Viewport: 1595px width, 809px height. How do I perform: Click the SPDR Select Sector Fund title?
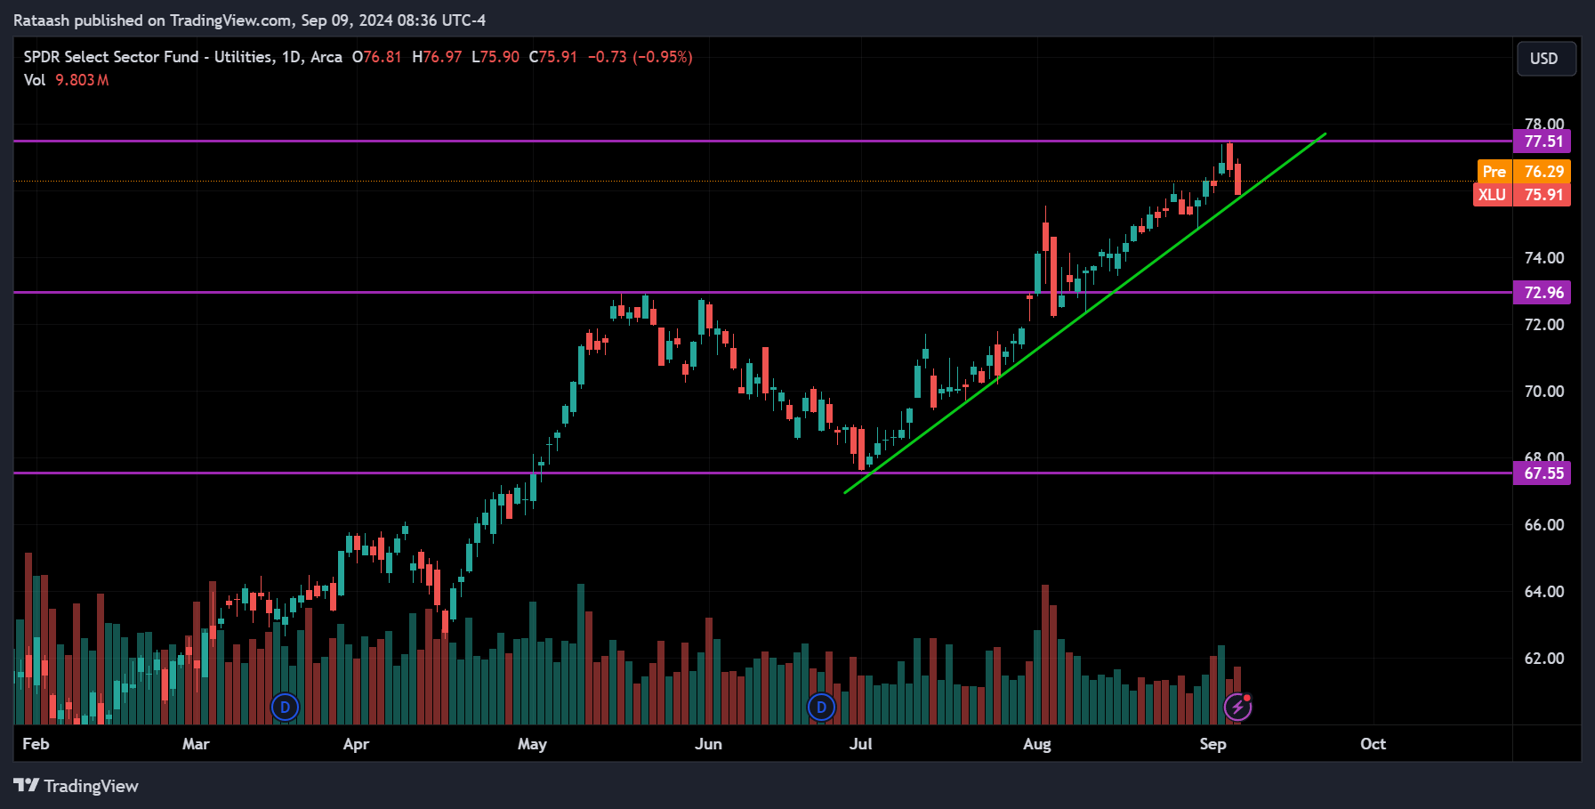coord(182,57)
